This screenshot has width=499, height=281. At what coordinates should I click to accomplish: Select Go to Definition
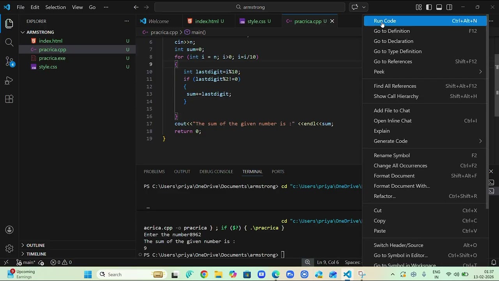pos(425,31)
